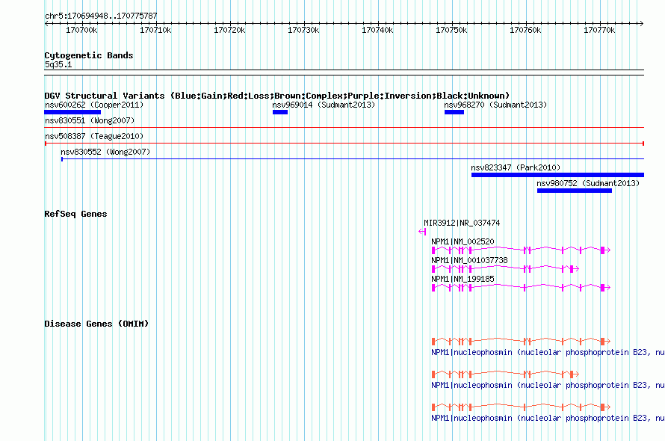Click the 170740k ruler label
The image size is (665, 441).
point(377,30)
